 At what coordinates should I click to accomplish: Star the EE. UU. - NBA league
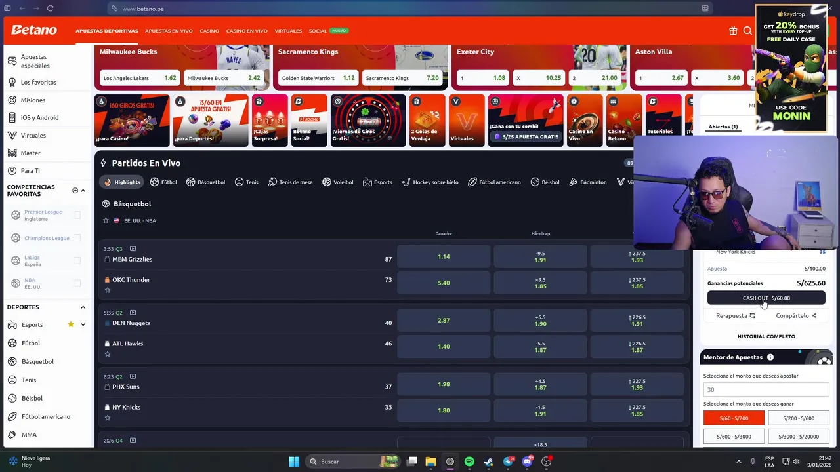(x=106, y=220)
